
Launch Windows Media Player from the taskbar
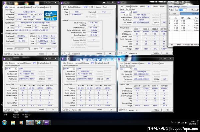point(21,123)
